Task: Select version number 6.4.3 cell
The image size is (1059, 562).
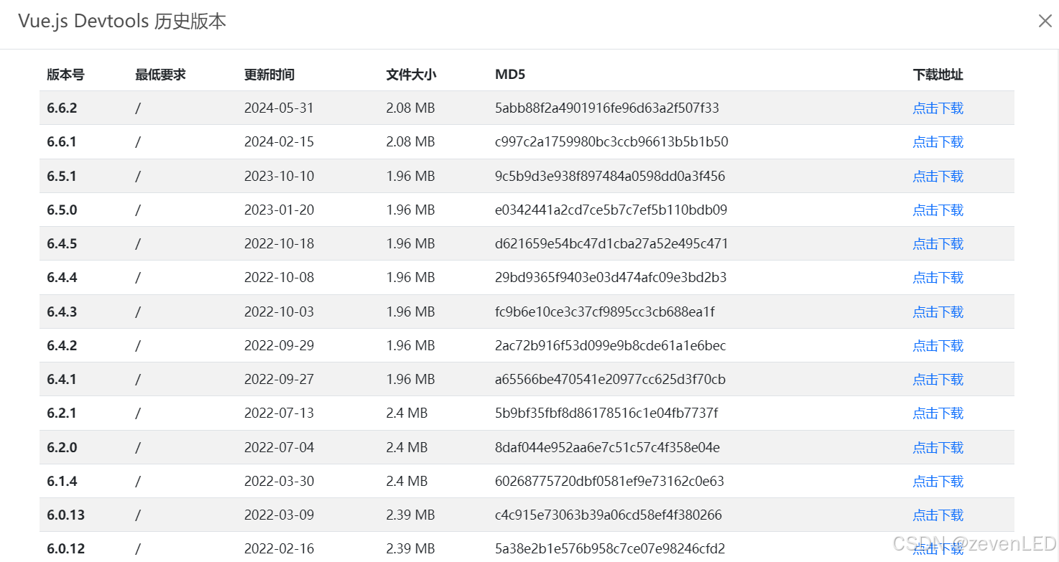Action: pyautogui.click(x=62, y=312)
